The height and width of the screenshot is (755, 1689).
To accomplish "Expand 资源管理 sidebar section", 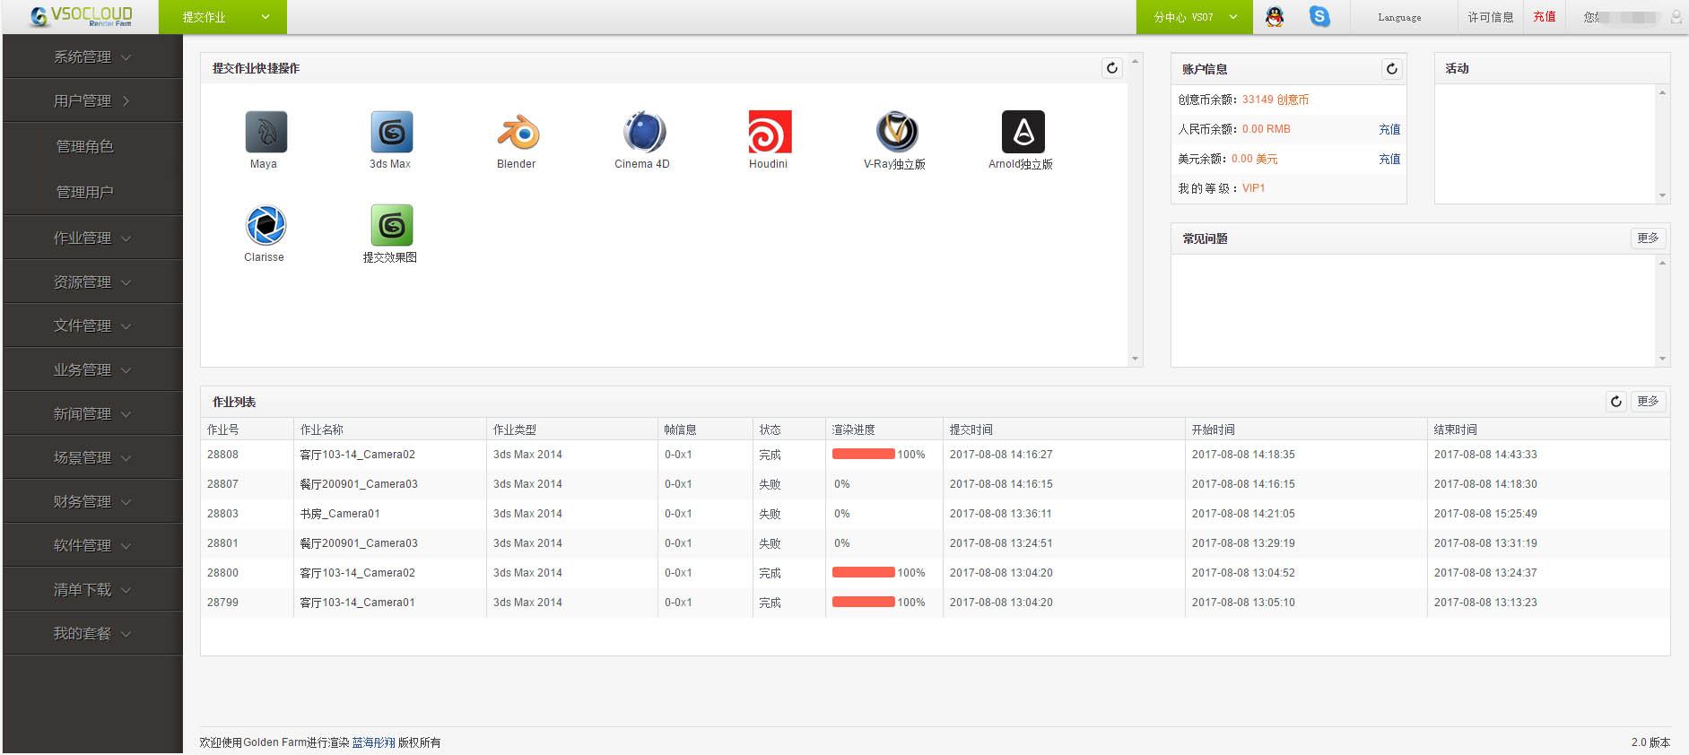I will click(92, 282).
